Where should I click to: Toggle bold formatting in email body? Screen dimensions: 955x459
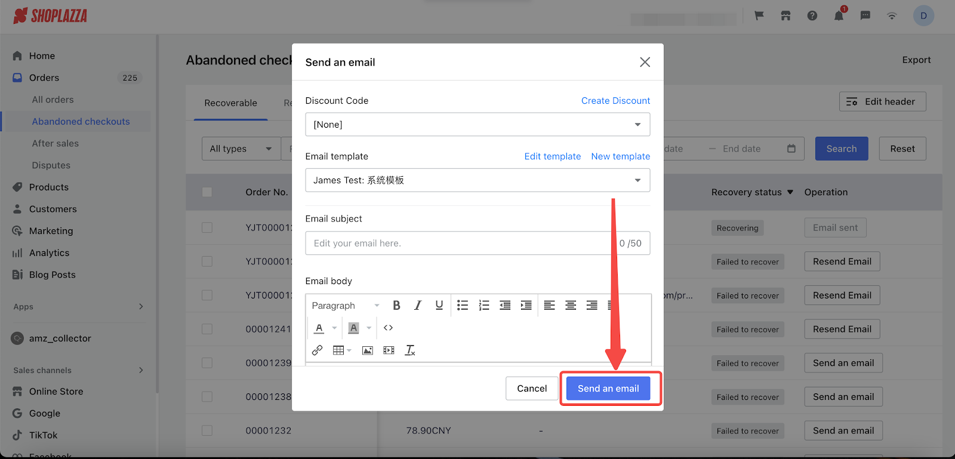click(x=396, y=306)
